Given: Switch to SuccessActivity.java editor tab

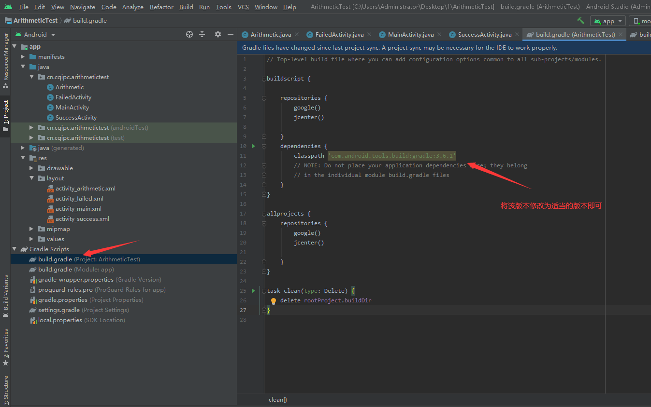Looking at the screenshot, I should click(x=484, y=34).
